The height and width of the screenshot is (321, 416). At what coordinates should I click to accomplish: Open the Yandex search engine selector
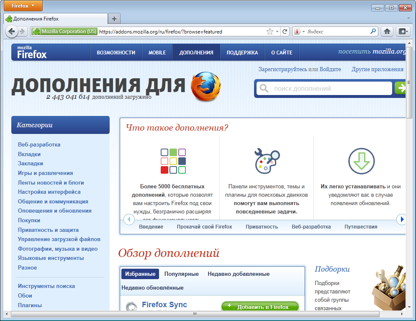[x=299, y=31]
